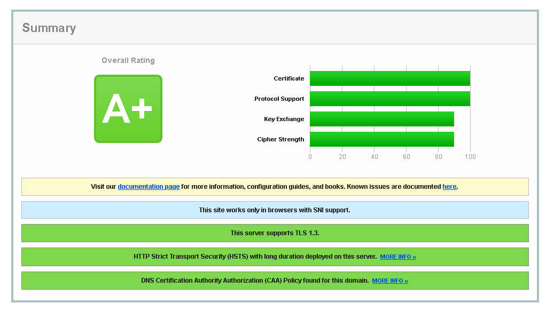Click the chart axis value 100

pyautogui.click(x=470, y=156)
